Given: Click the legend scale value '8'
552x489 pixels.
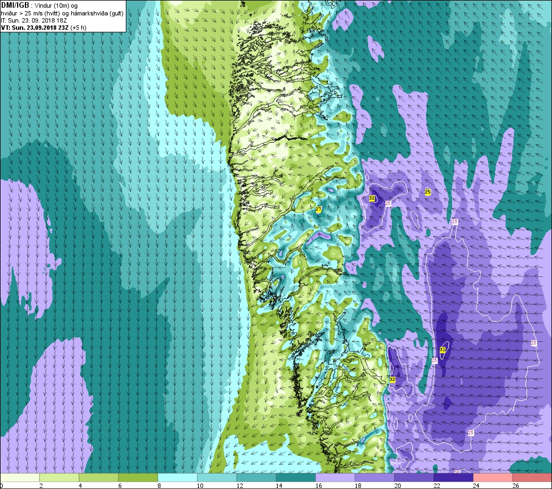Looking at the screenshot, I should click(x=160, y=486).
